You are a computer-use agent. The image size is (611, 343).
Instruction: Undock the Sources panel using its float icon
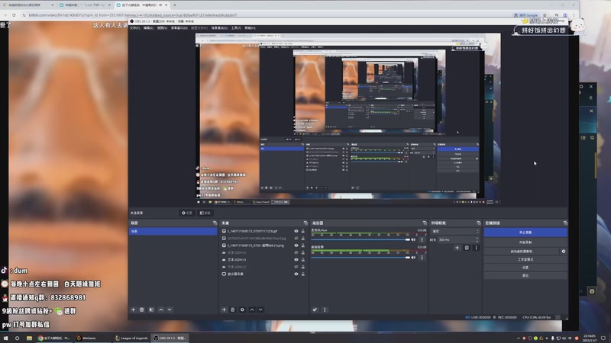[305, 223]
